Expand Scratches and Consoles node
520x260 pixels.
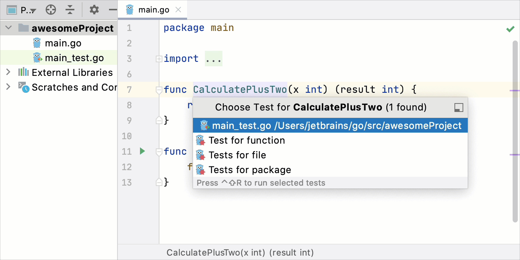click(8, 87)
